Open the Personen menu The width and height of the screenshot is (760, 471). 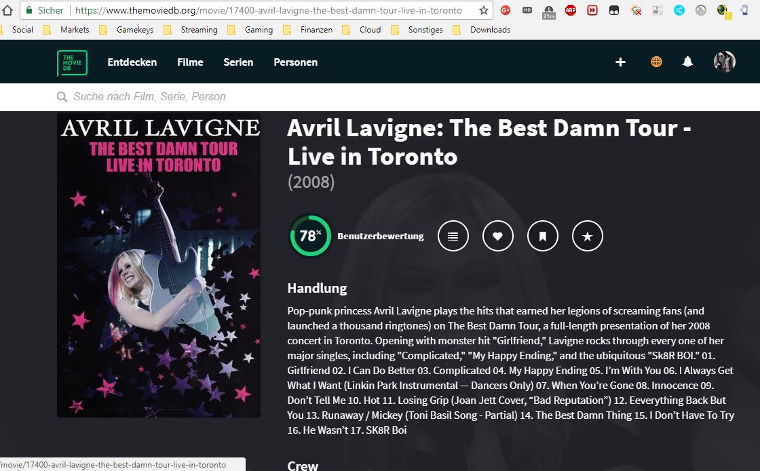(296, 62)
